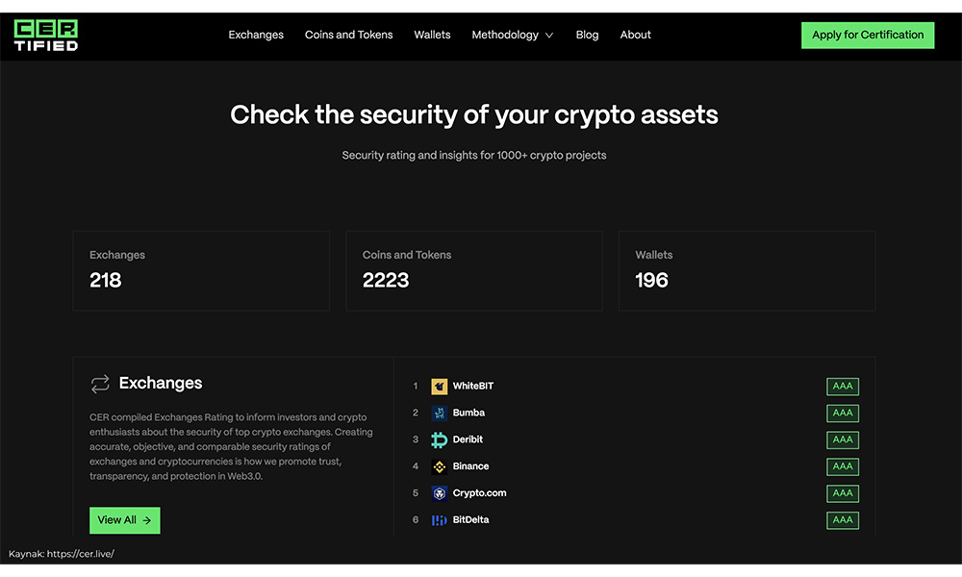
Task: Open the Blog page link
Action: [x=587, y=35]
